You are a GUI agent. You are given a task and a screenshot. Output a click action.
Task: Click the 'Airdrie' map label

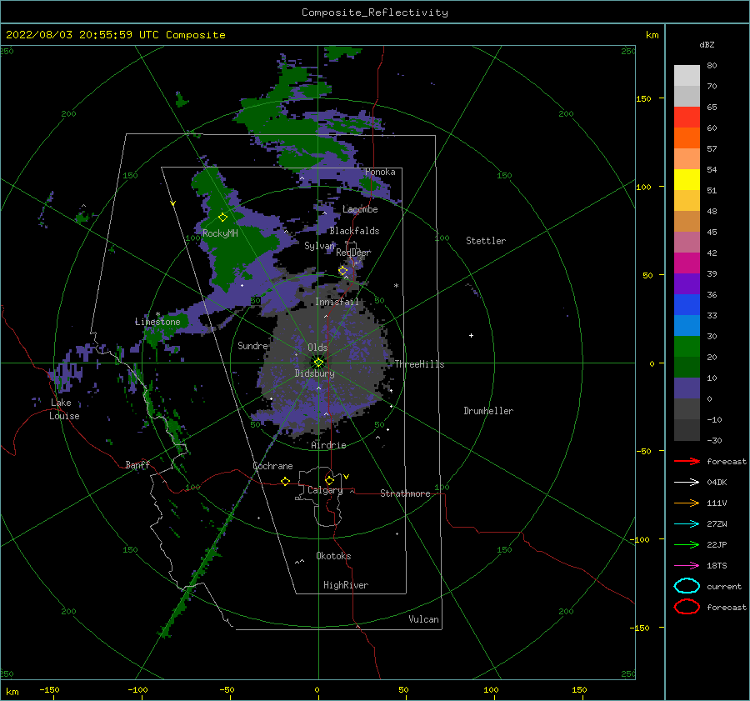[328, 445]
